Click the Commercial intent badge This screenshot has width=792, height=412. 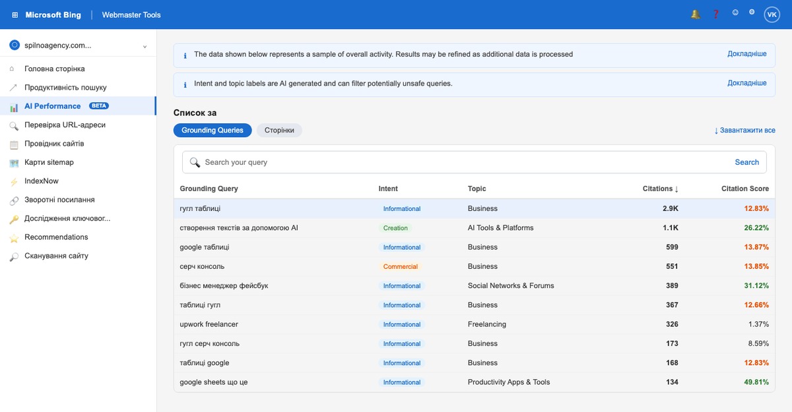coord(401,266)
